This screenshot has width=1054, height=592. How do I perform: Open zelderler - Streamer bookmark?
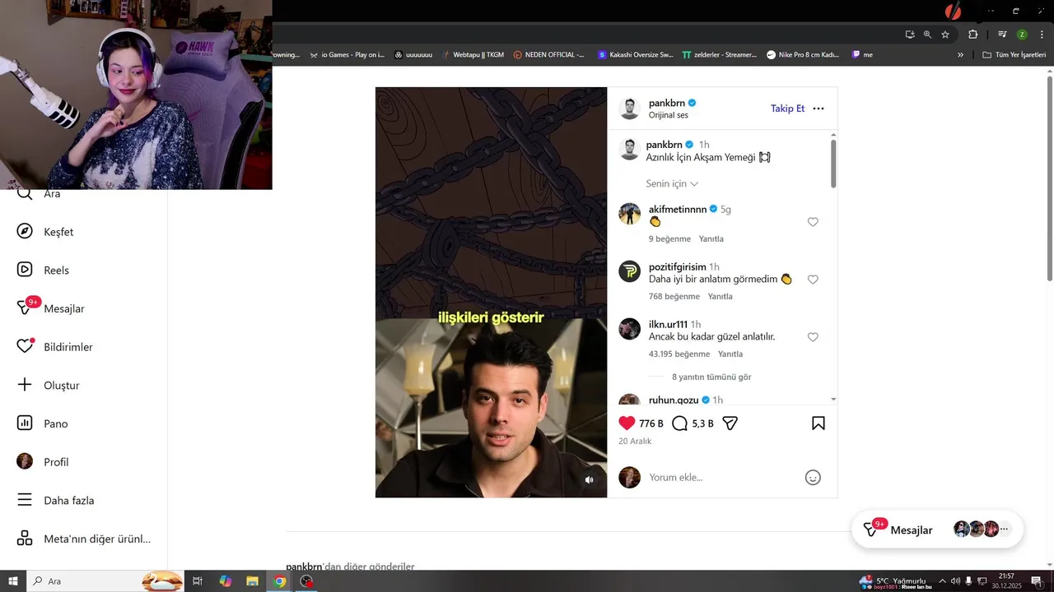click(x=719, y=55)
